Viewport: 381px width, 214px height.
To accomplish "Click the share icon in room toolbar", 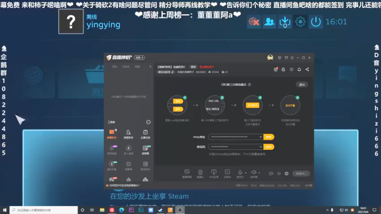I will click(x=307, y=69).
